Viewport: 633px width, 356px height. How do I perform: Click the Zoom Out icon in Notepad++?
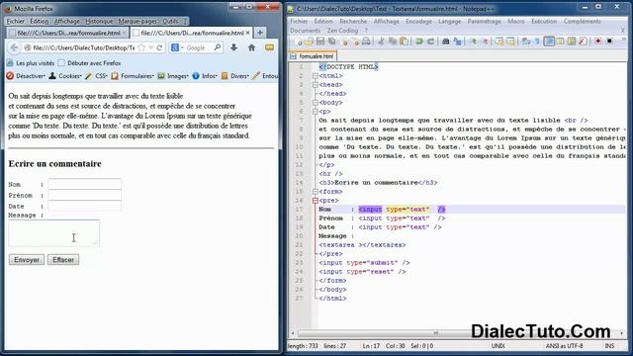pos(485,42)
